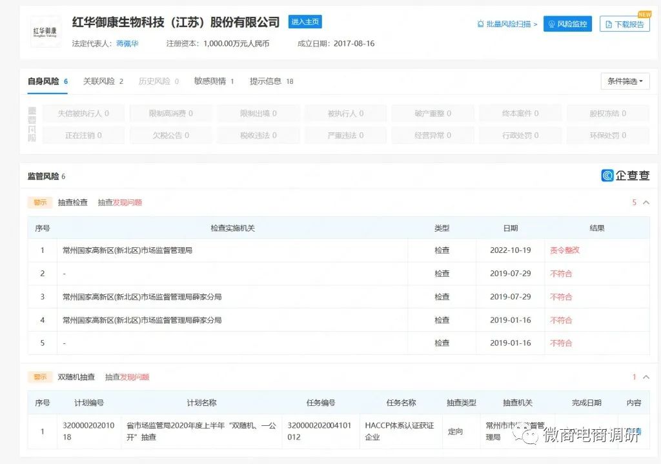661x464 pixels.
Task: Click task number 320000202004101012 cell
Action: [320, 431]
